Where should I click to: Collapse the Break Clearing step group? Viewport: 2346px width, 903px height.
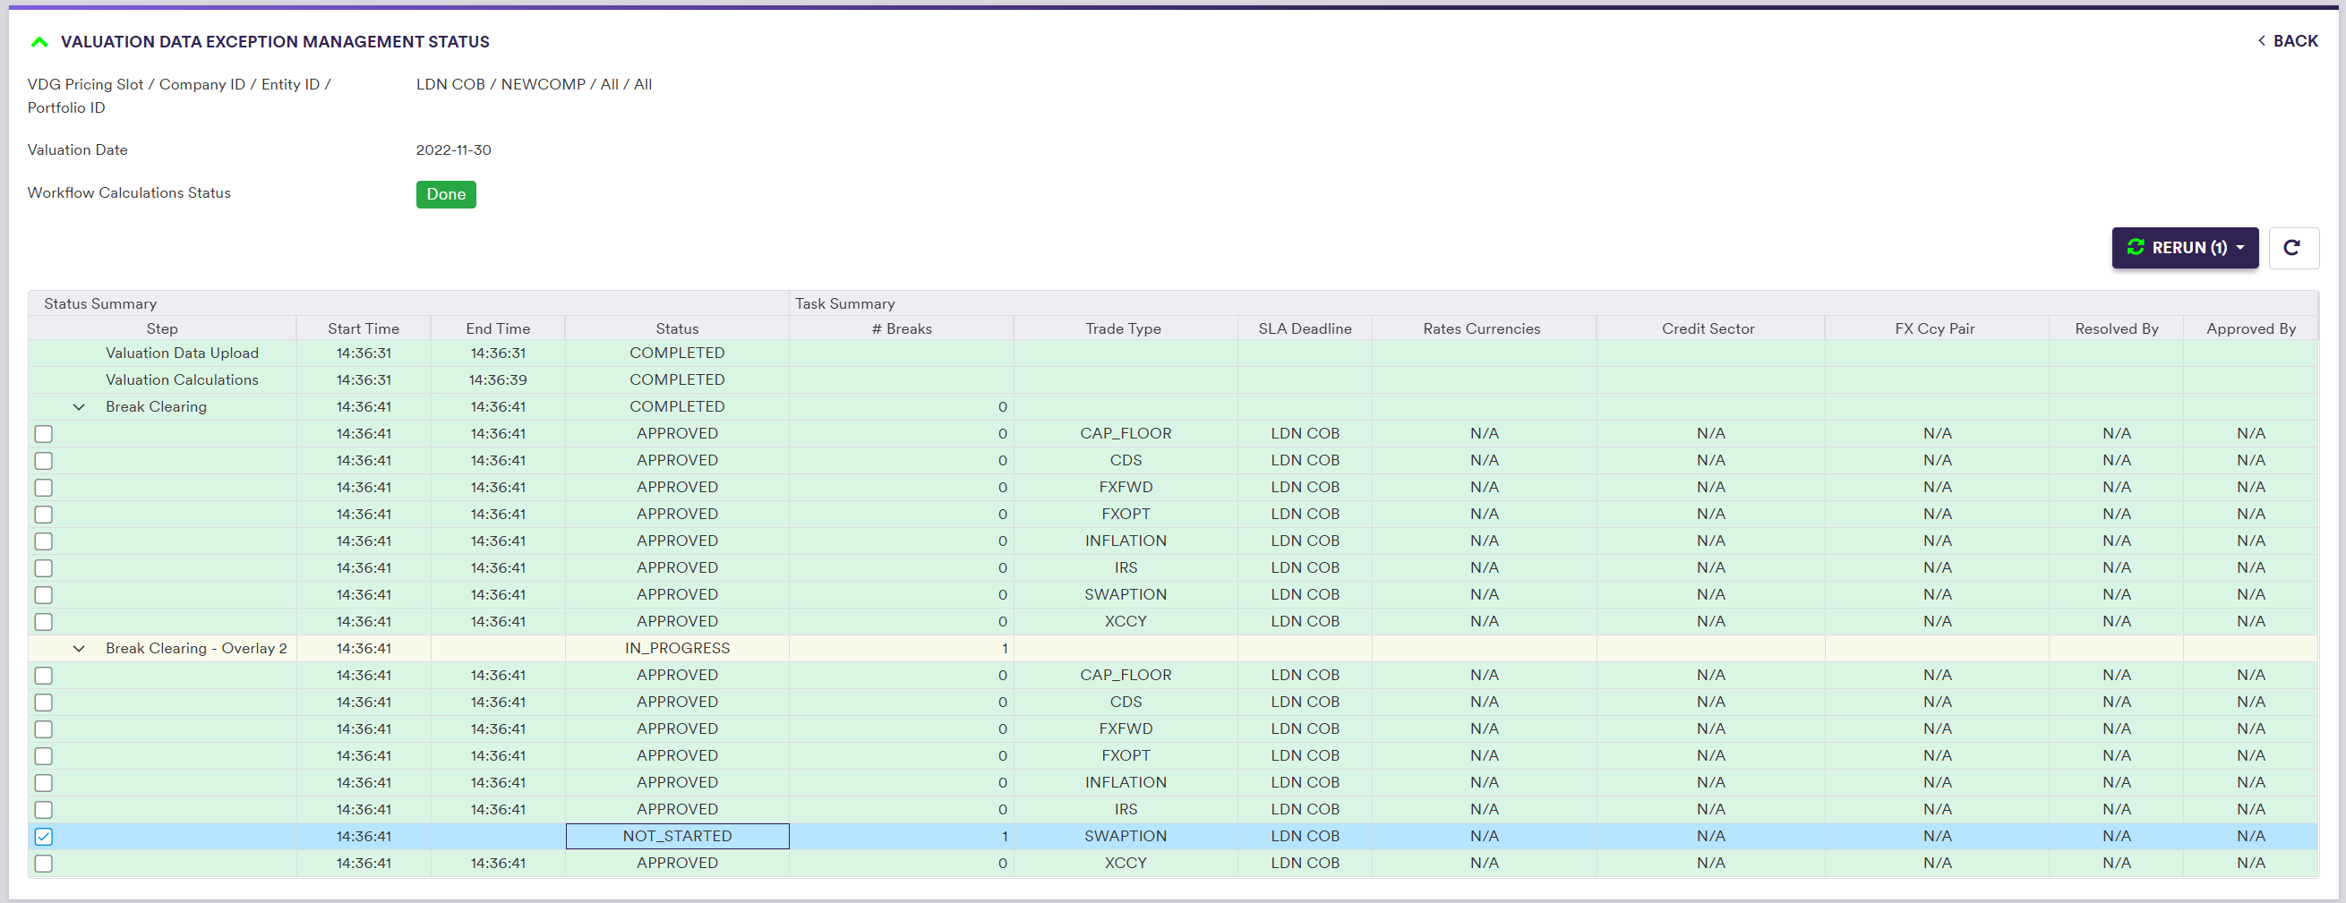pos(79,407)
